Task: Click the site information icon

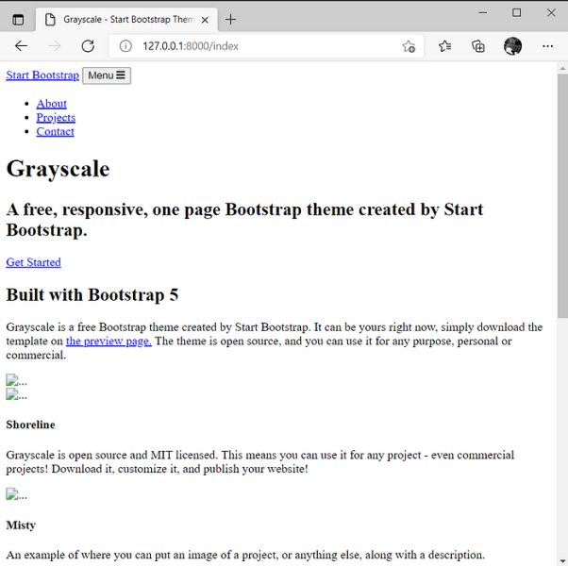Action: pos(125,46)
